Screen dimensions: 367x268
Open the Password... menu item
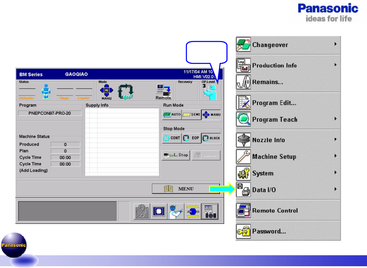click(x=288, y=231)
